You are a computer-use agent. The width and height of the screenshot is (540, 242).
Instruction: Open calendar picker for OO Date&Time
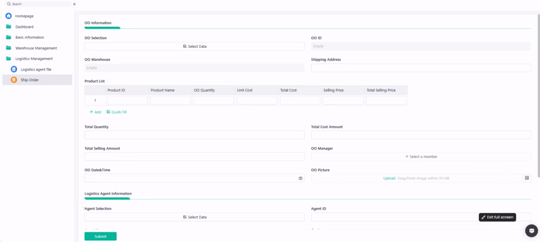point(301,178)
